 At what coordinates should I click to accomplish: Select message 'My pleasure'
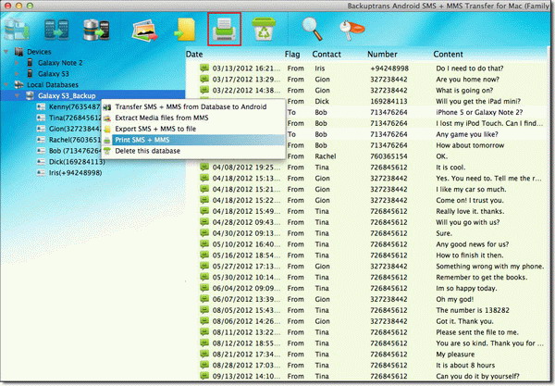point(455,354)
